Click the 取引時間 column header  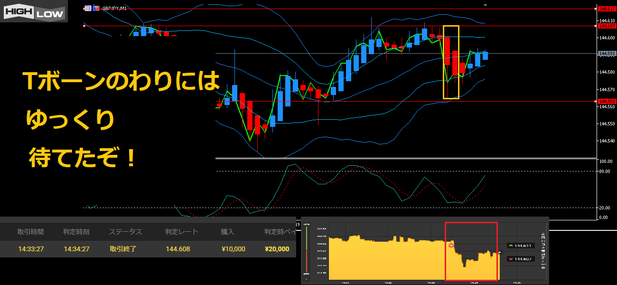click(30, 232)
